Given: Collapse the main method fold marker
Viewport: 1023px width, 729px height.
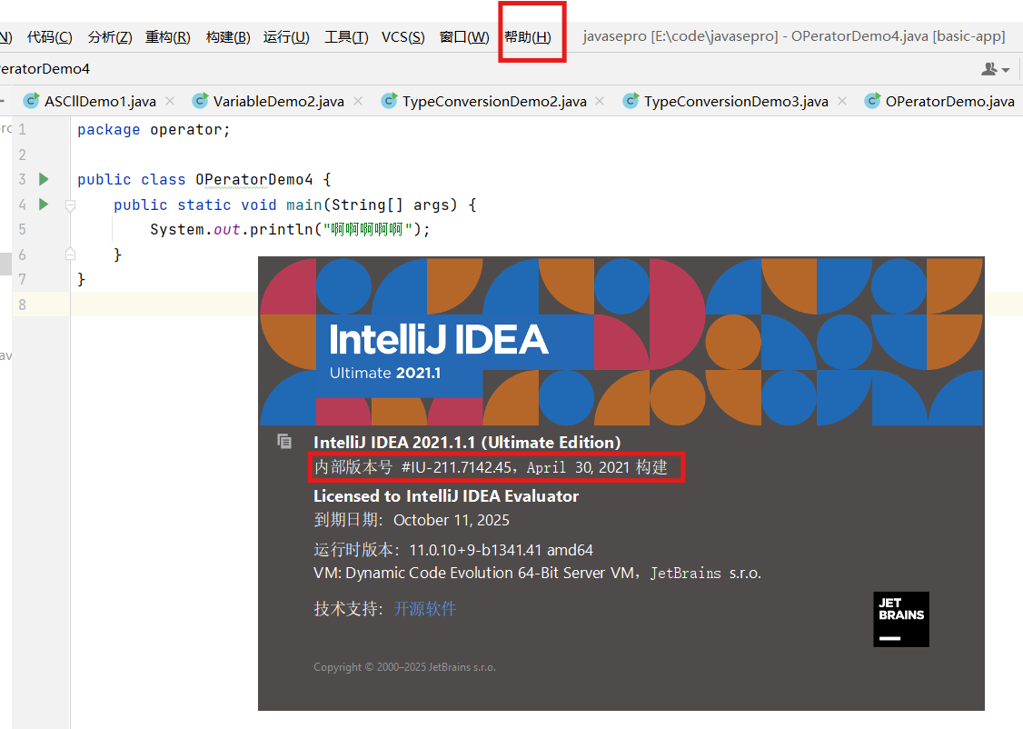Looking at the screenshot, I should click(x=71, y=205).
